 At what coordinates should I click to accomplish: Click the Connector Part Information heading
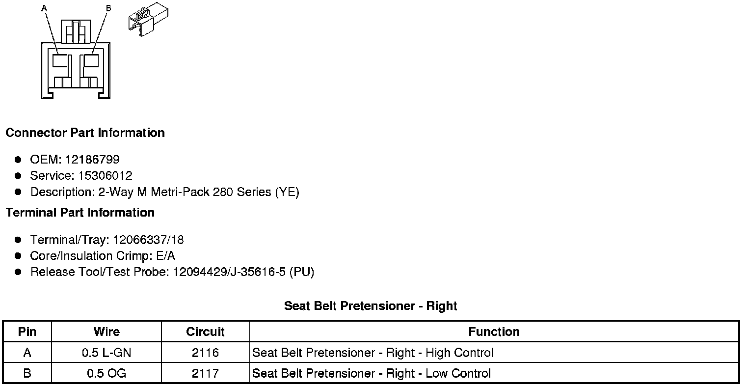tap(85, 133)
